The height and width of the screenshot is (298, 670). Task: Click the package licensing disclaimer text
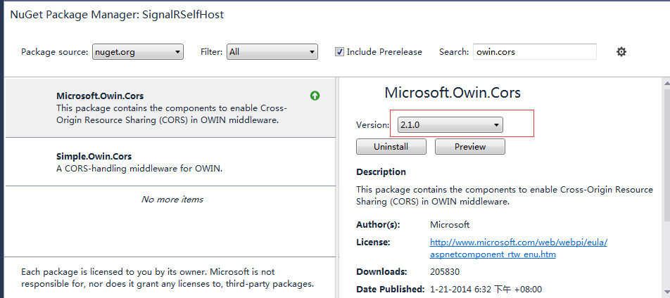169,278
